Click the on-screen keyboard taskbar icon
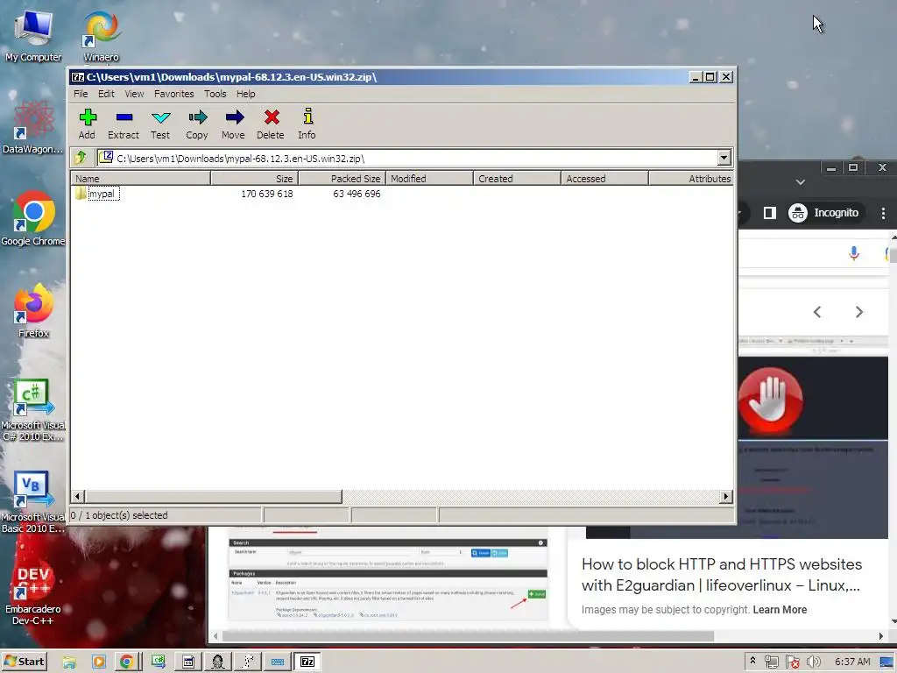 coord(278,662)
